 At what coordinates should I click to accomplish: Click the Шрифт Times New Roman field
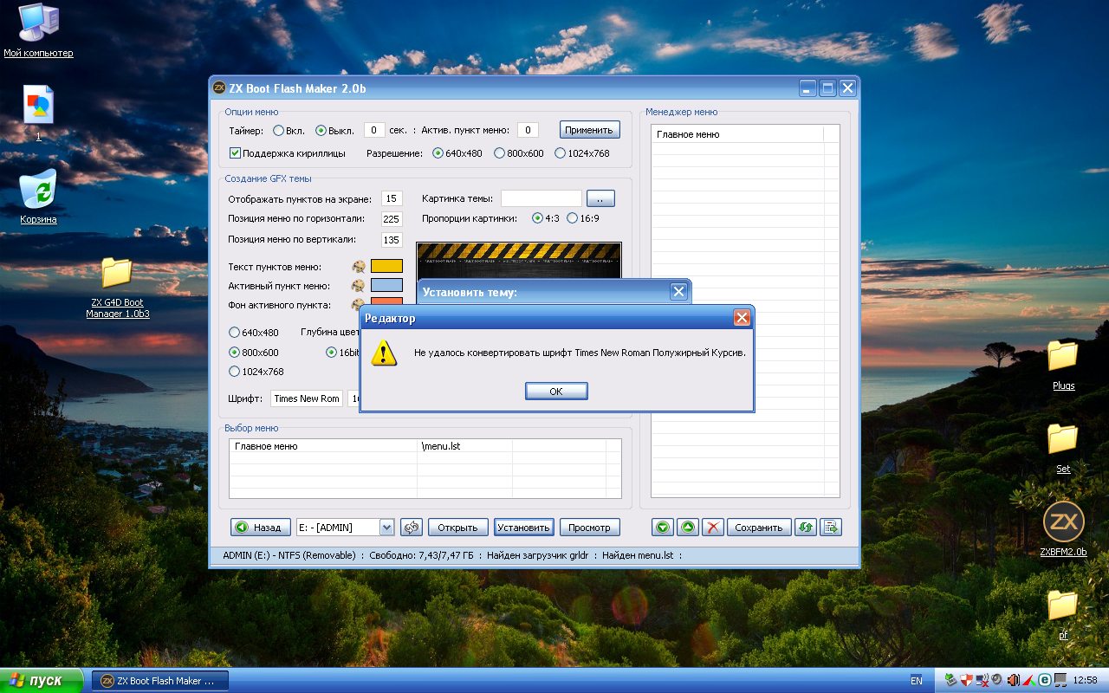pos(307,398)
